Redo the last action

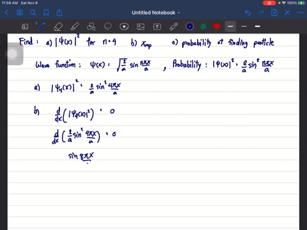pos(261,13)
